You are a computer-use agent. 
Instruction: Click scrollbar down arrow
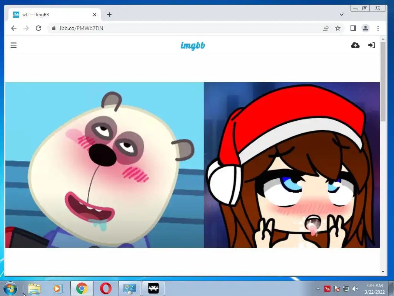(x=383, y=272)
